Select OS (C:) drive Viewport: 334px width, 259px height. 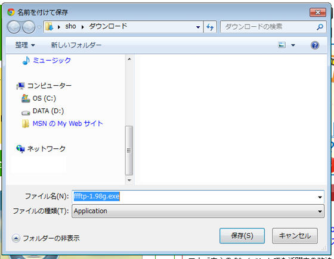point(39,98)
